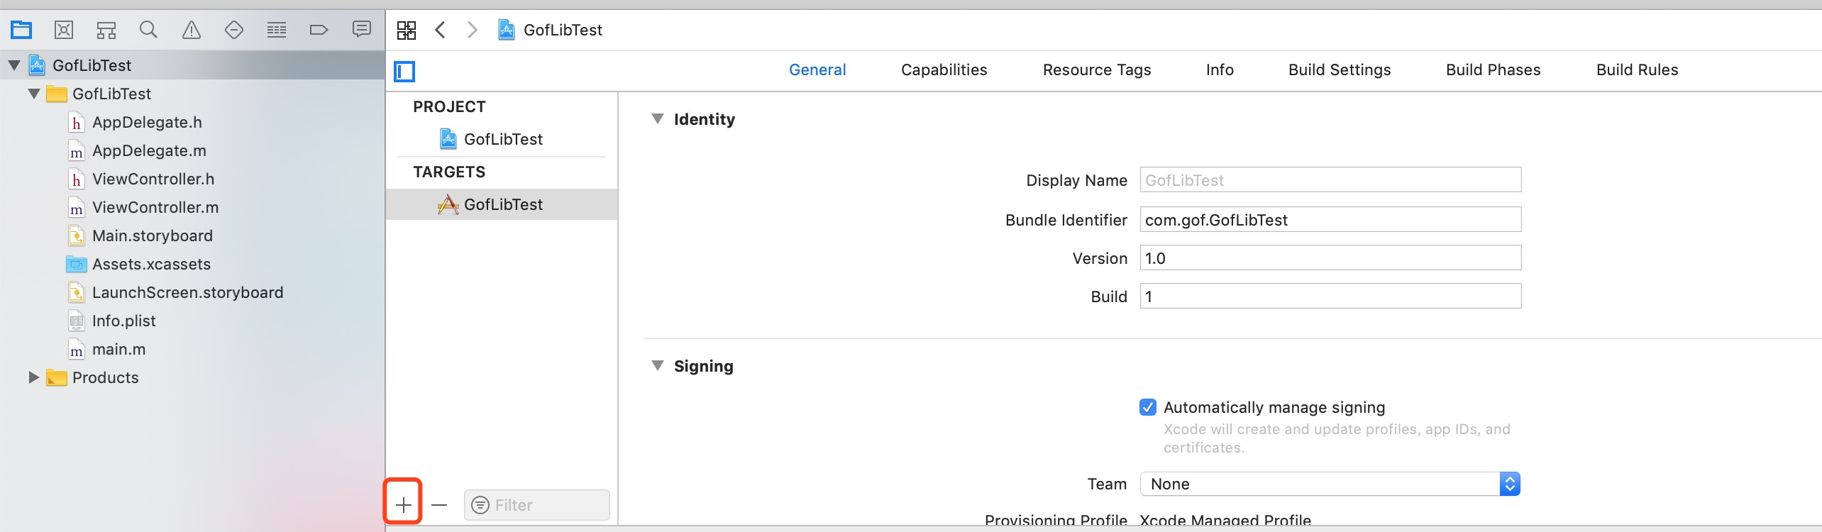Click the Build number field
Screen dimensions: 1822x532
tap(1330, 296)
